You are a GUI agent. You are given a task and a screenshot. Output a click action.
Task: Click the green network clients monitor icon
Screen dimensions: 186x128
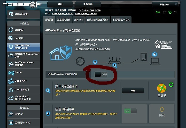[170, 12]
